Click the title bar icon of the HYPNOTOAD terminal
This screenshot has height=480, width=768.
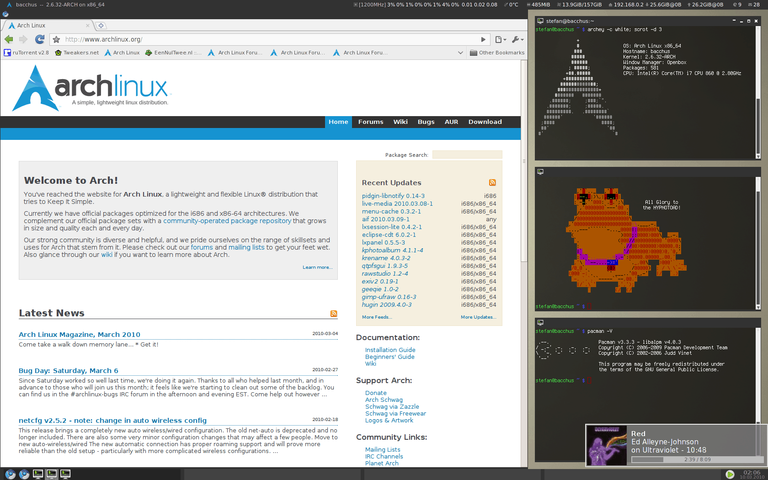tap(540, 172)
